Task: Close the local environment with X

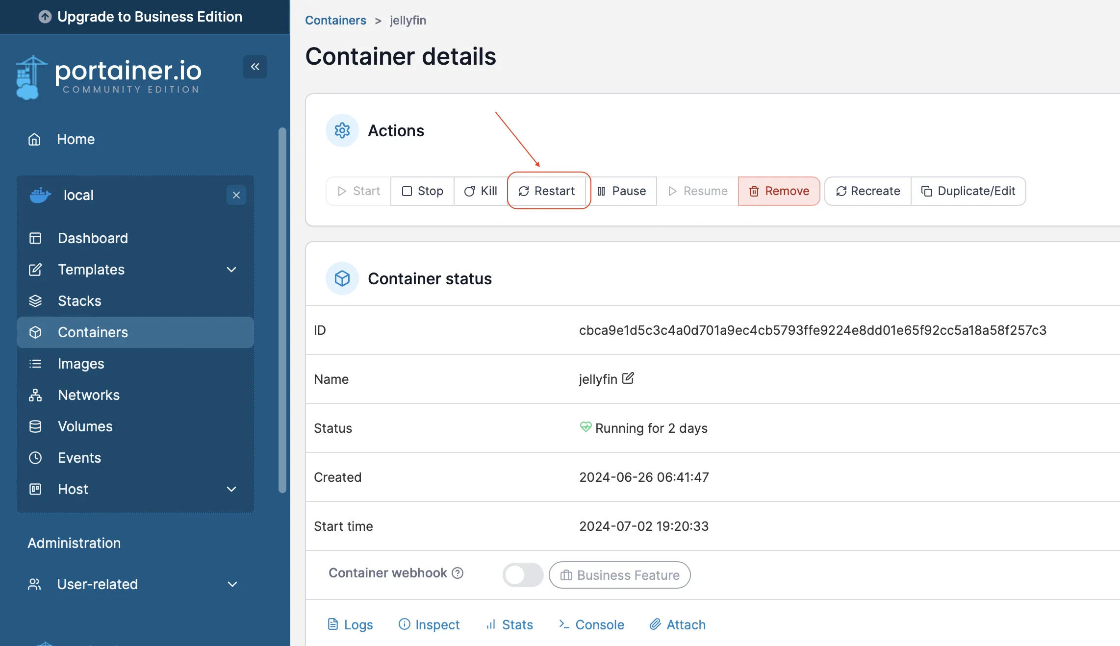Action: [236, 195]
